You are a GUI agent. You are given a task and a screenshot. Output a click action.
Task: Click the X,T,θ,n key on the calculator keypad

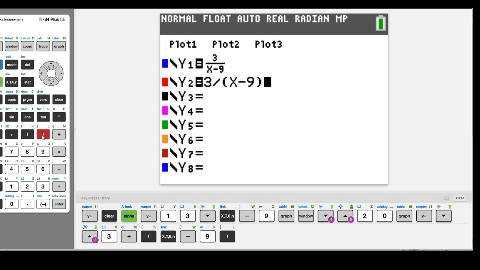12,82
